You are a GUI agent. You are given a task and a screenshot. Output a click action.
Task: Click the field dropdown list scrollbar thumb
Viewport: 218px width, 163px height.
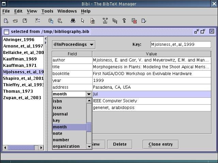tap(89, 127)
